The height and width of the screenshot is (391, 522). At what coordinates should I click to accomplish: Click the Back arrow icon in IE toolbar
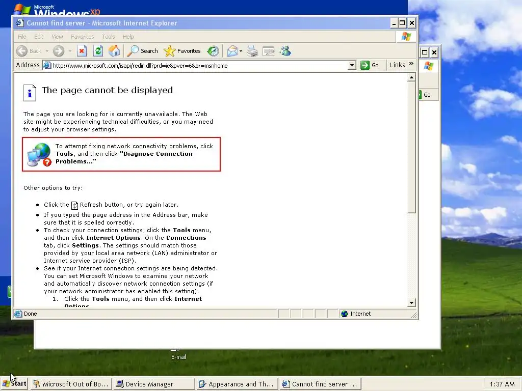tap(22, 51)
